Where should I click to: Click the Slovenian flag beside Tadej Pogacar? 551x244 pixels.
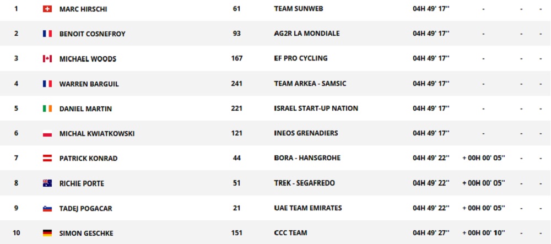[47, 209]
